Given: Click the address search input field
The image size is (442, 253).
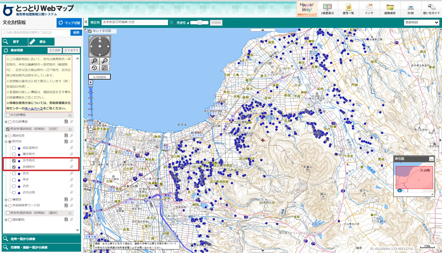Looking at the screenshot, I should [36, 33].
